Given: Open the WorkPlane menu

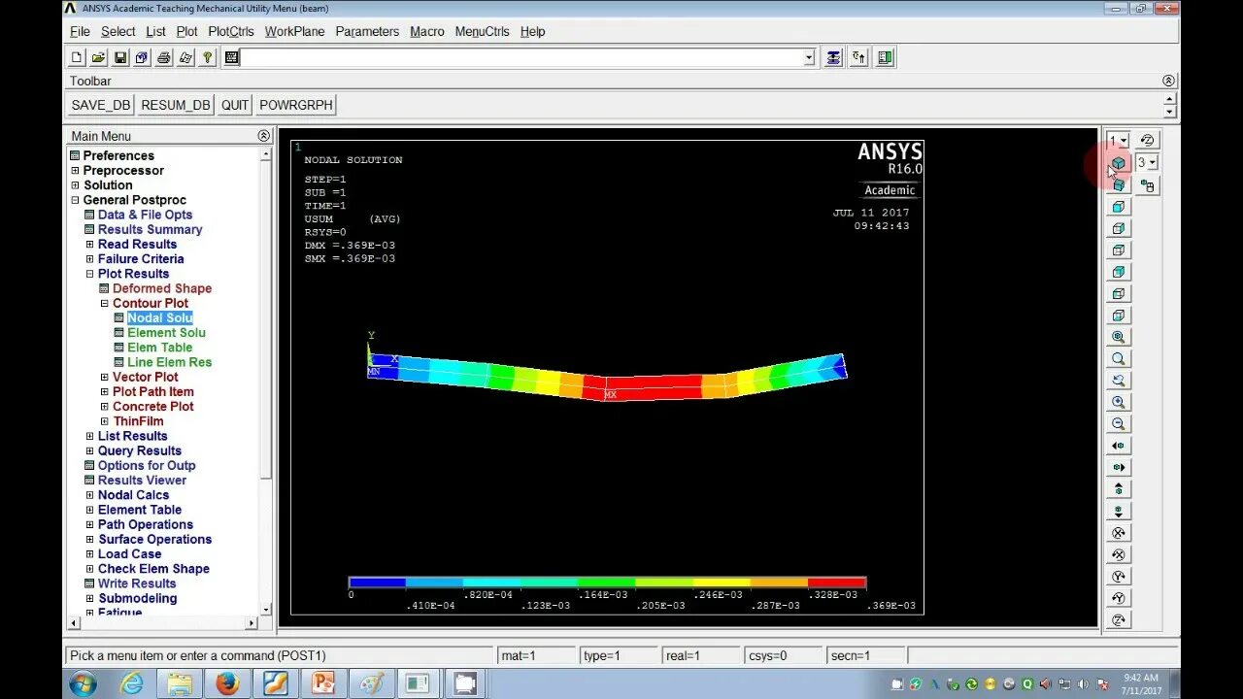Looking at the screenshot, I should (x=295, y=31).
